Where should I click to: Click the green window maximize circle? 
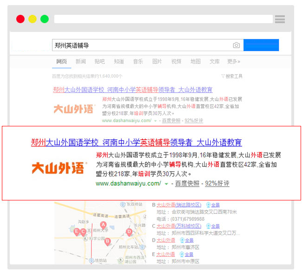(45, 19)
